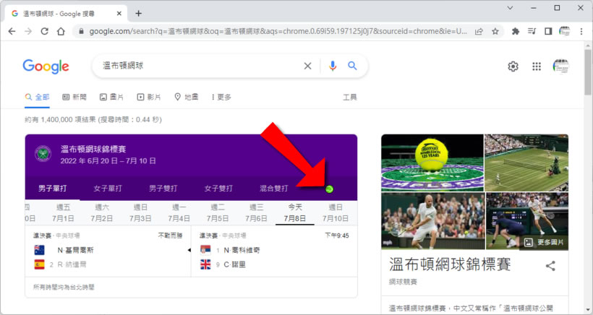The image size is (593, 315).
Task: Share this page from the address bar
Action: (x=479, y=31)
